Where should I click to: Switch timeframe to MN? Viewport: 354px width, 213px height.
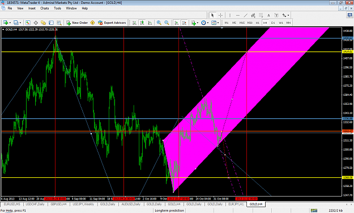pos(288,23)
